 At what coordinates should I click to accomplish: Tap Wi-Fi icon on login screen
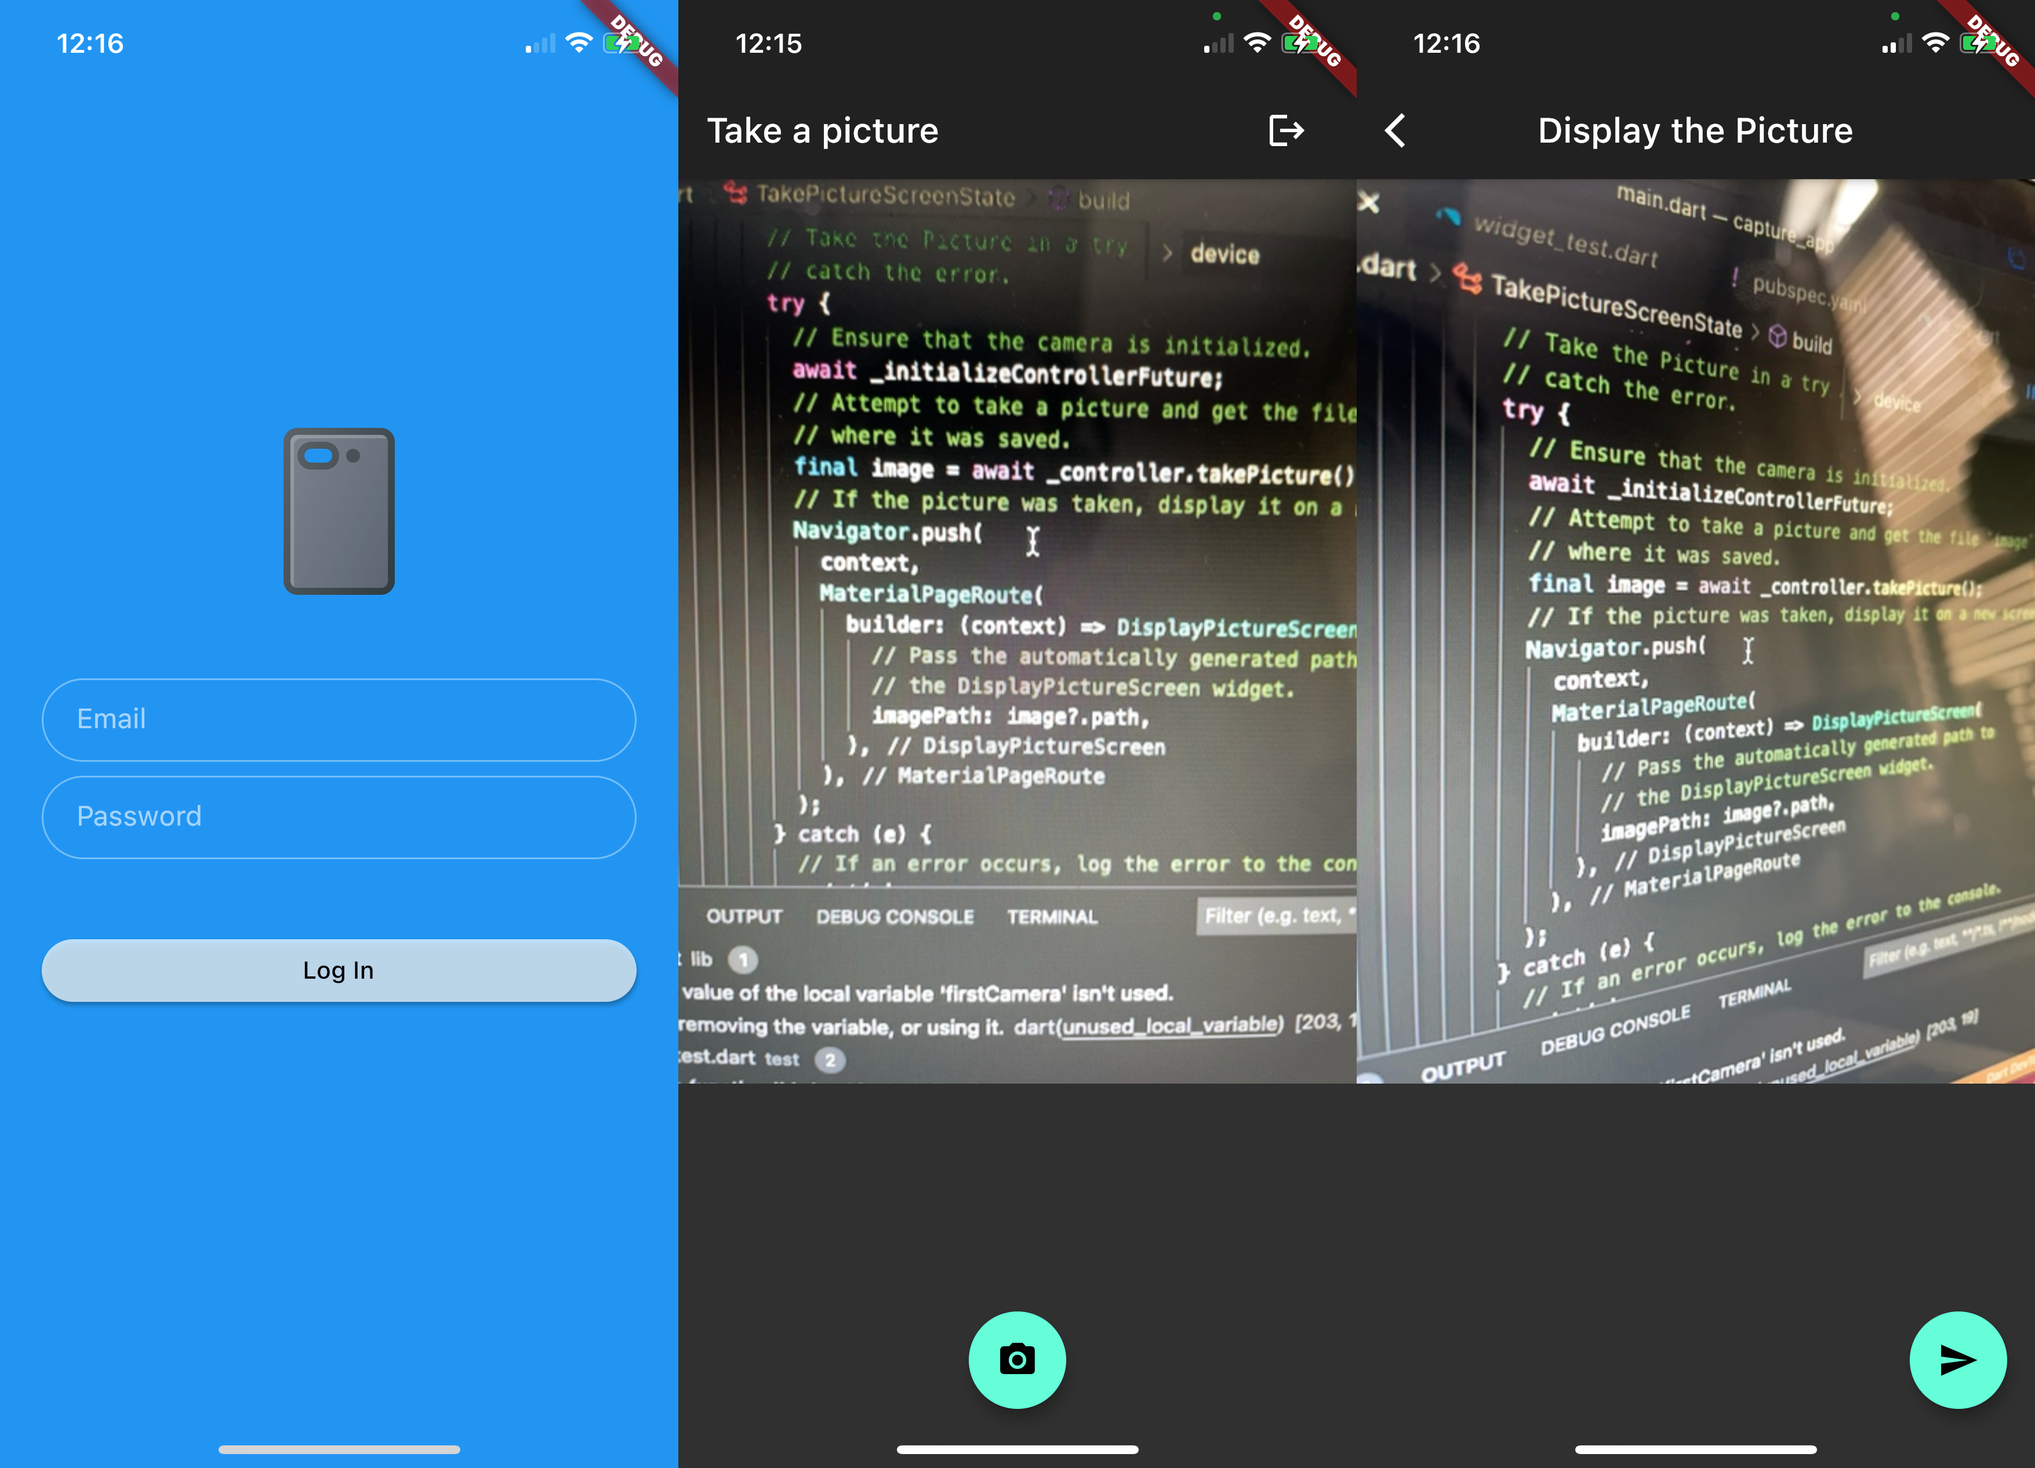click(580, 43)
